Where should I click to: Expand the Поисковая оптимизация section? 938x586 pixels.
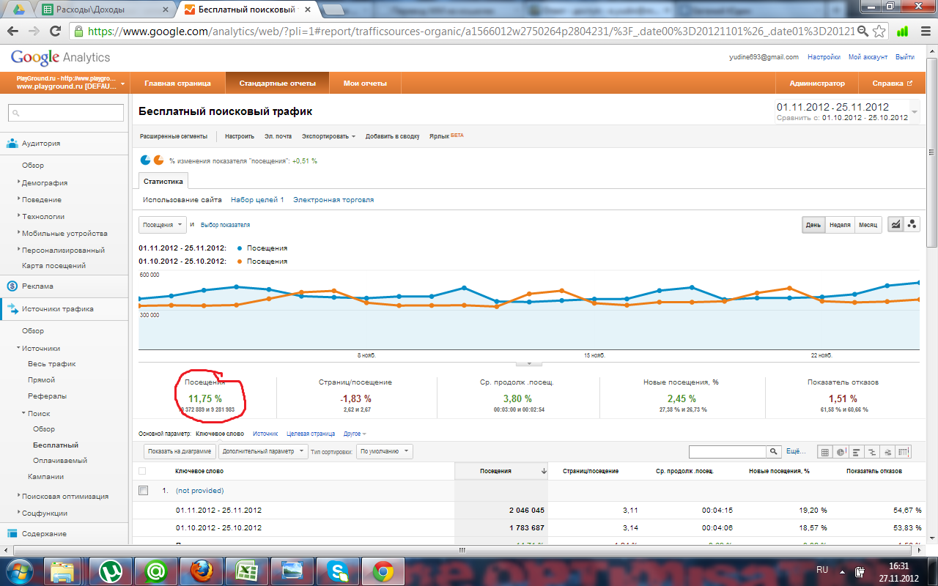tap(65, 496)
